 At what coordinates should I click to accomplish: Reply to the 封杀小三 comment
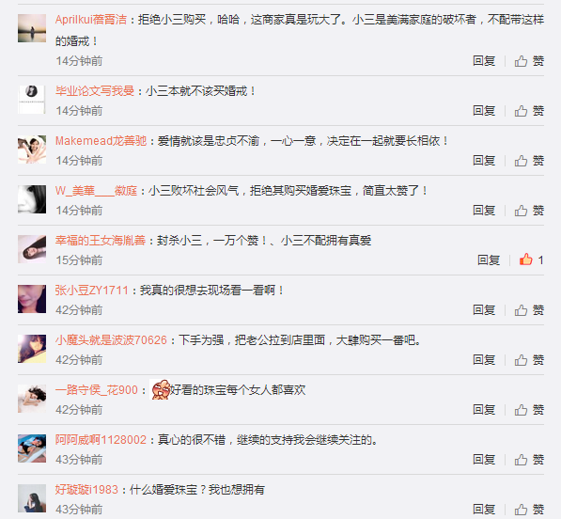(489, 260)
